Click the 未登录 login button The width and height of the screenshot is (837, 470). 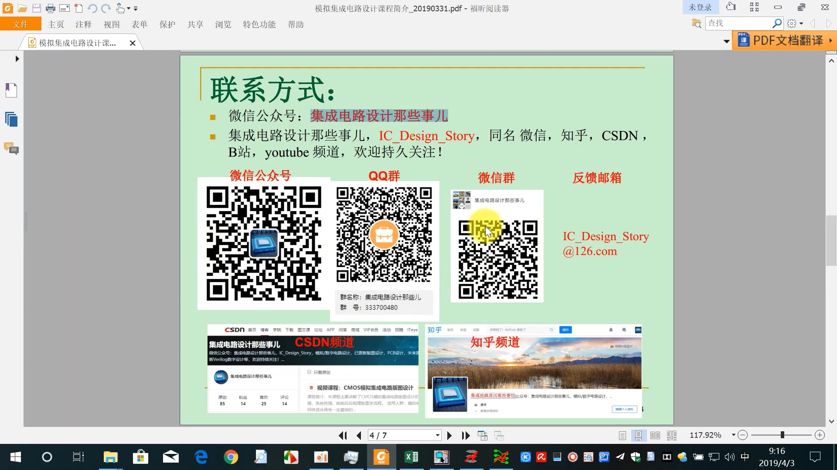pyautogui.click(x=700, y=7)
